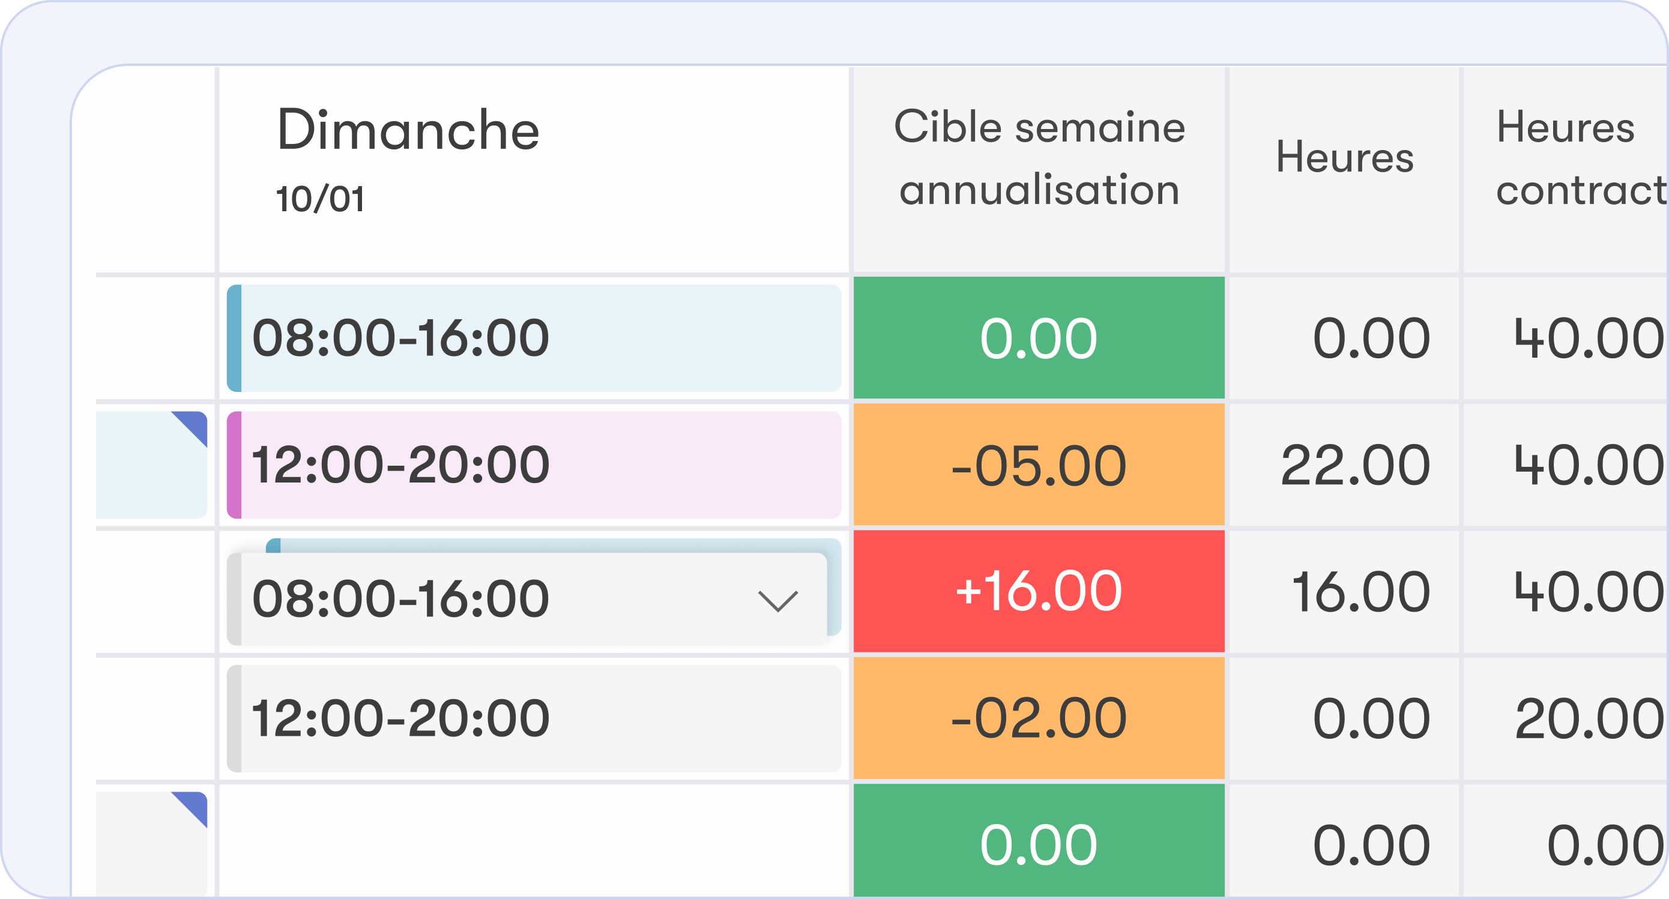
Task: Click the red +16.00 annualisation cell
Action: 1039,591
